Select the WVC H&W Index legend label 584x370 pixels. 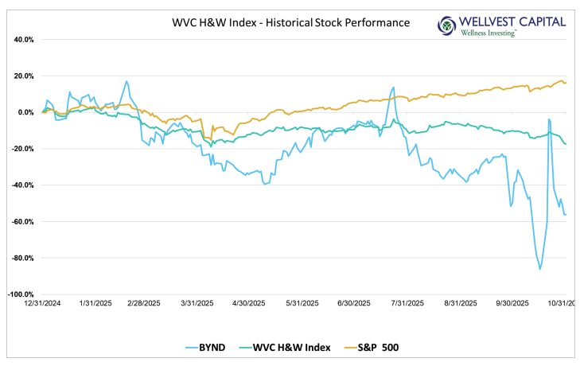click(287, 348)
